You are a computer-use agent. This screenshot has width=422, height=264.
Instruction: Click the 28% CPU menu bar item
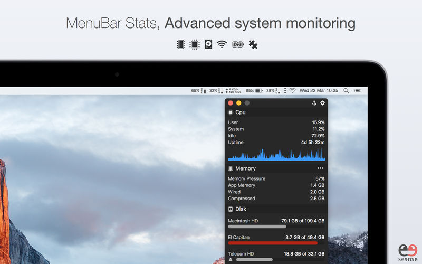(x=273, y=90)
